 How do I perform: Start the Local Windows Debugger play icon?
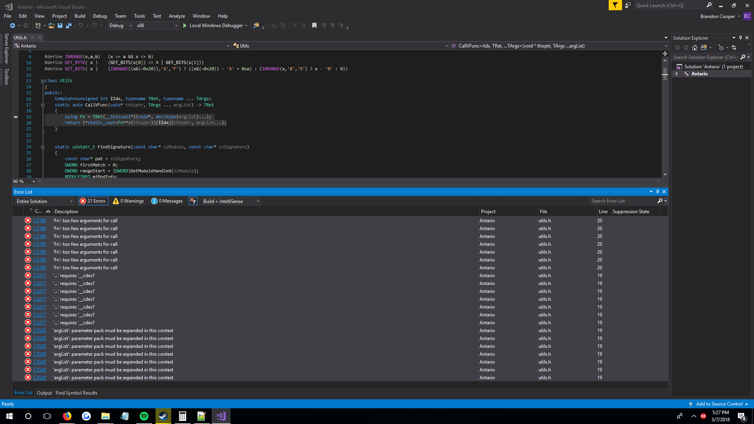185,26
